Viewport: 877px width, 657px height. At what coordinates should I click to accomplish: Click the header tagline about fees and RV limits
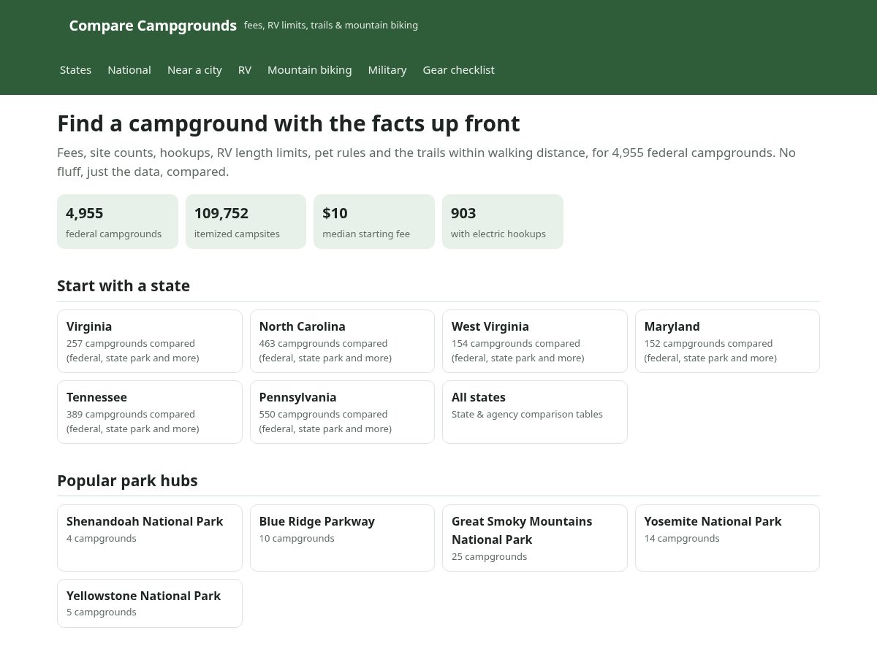pos(331,26)
